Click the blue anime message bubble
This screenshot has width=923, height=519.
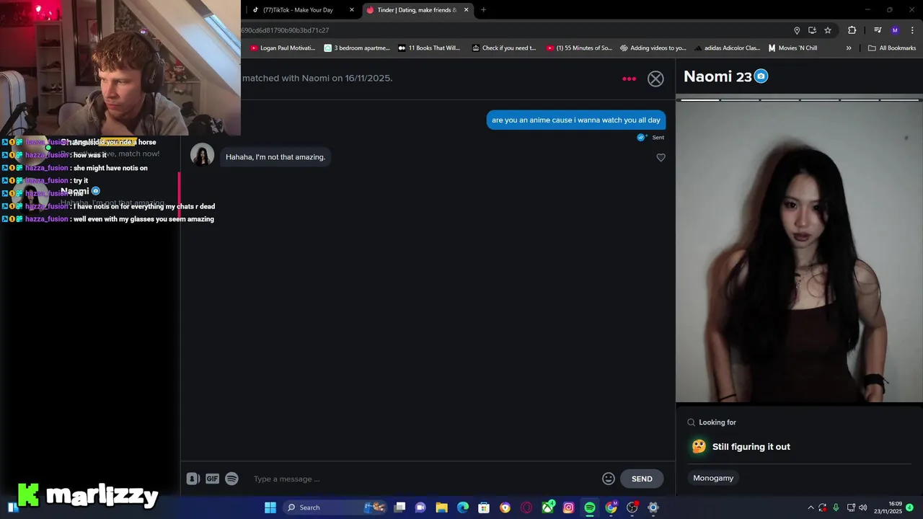coord(576,120)
